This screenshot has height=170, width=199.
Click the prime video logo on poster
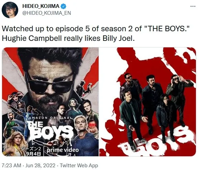point(63,150)
